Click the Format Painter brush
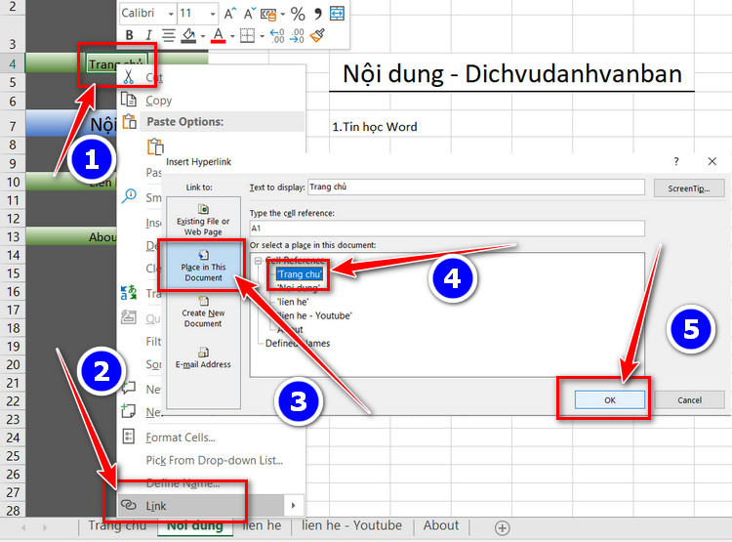This screenshot has height=542, width=732. 317,35
